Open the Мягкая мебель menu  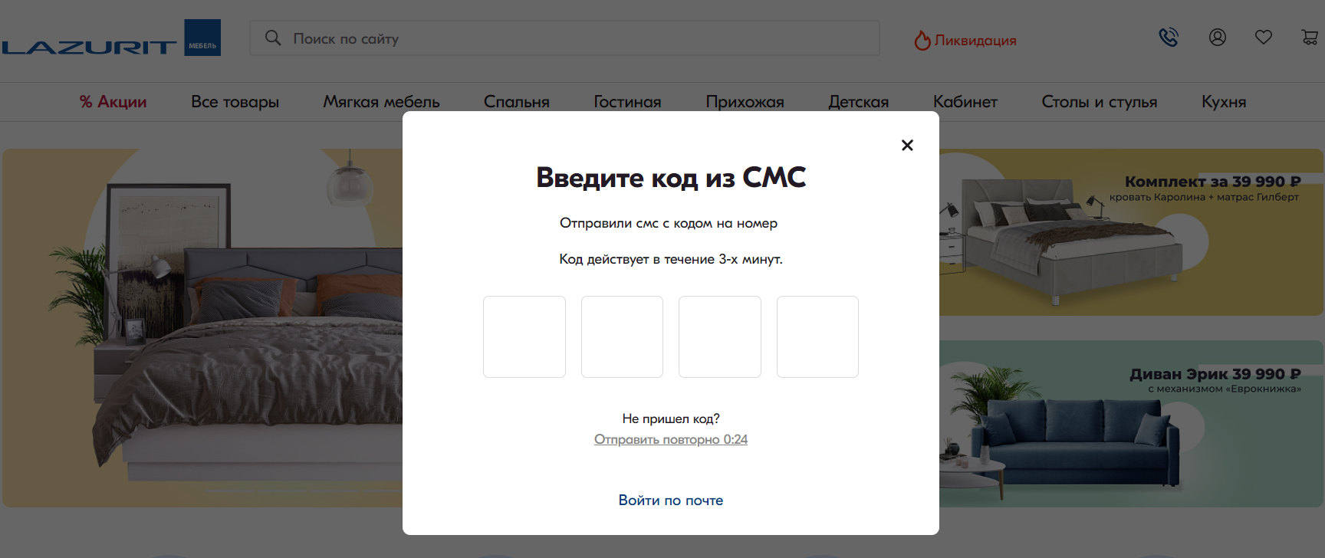[x=381, y=102]
